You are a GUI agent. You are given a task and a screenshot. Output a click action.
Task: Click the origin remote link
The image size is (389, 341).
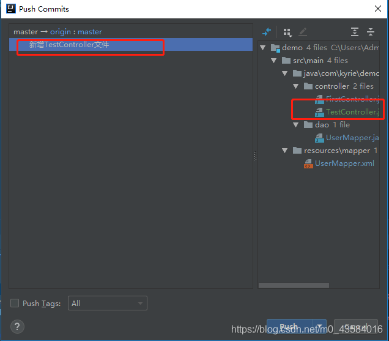pyautogui.click(x=61, y=32)
